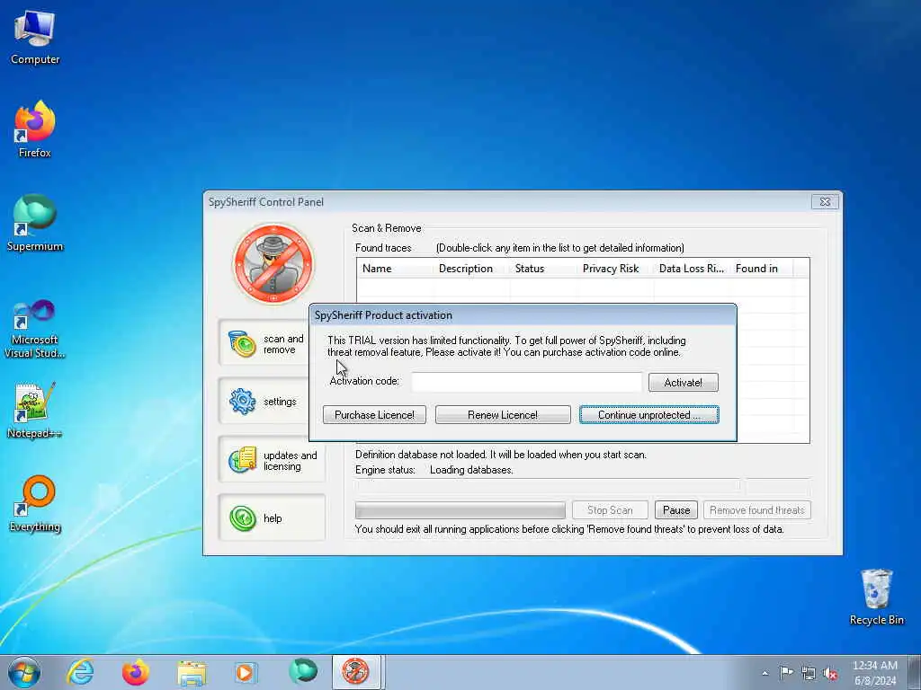This screenshot has width=921, height=690.
Task: Close the SpySheriff Control Panel window
Action: click(x=825, y=202)
